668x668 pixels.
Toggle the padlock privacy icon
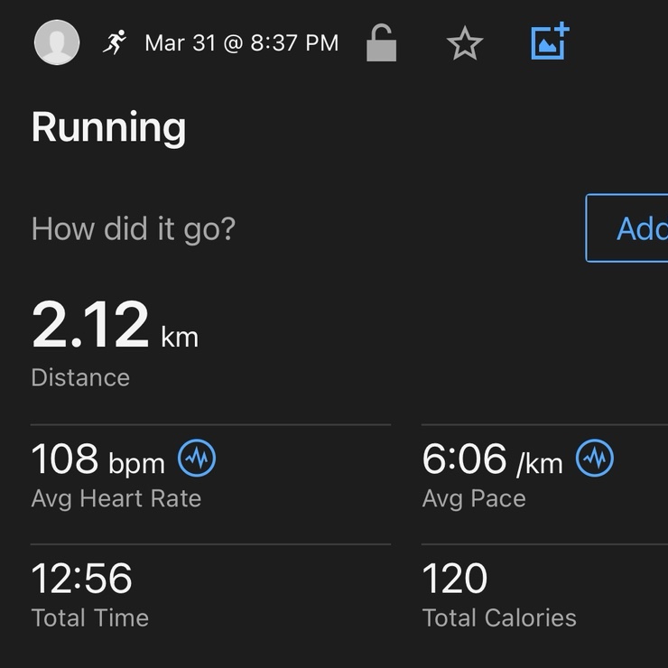coord(381,42)
